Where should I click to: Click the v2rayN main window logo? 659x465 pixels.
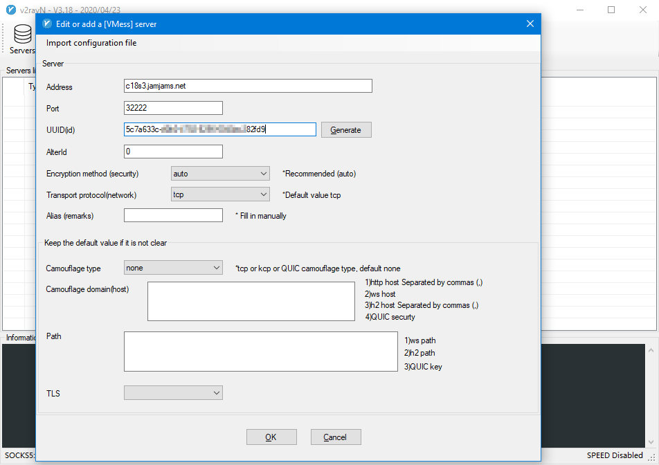click(x=11, y=9)
